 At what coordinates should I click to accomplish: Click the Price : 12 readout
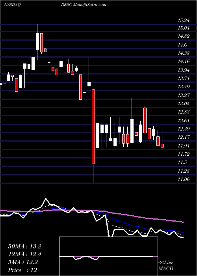tap(22, 270)
